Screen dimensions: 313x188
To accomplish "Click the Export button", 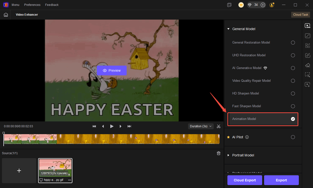I will click(x=281, y=180).
